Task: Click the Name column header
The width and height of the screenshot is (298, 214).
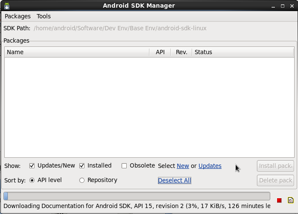Action: click(x=77, y=52)
